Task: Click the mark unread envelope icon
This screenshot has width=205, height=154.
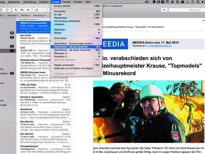Action: [x=36, y=10]
